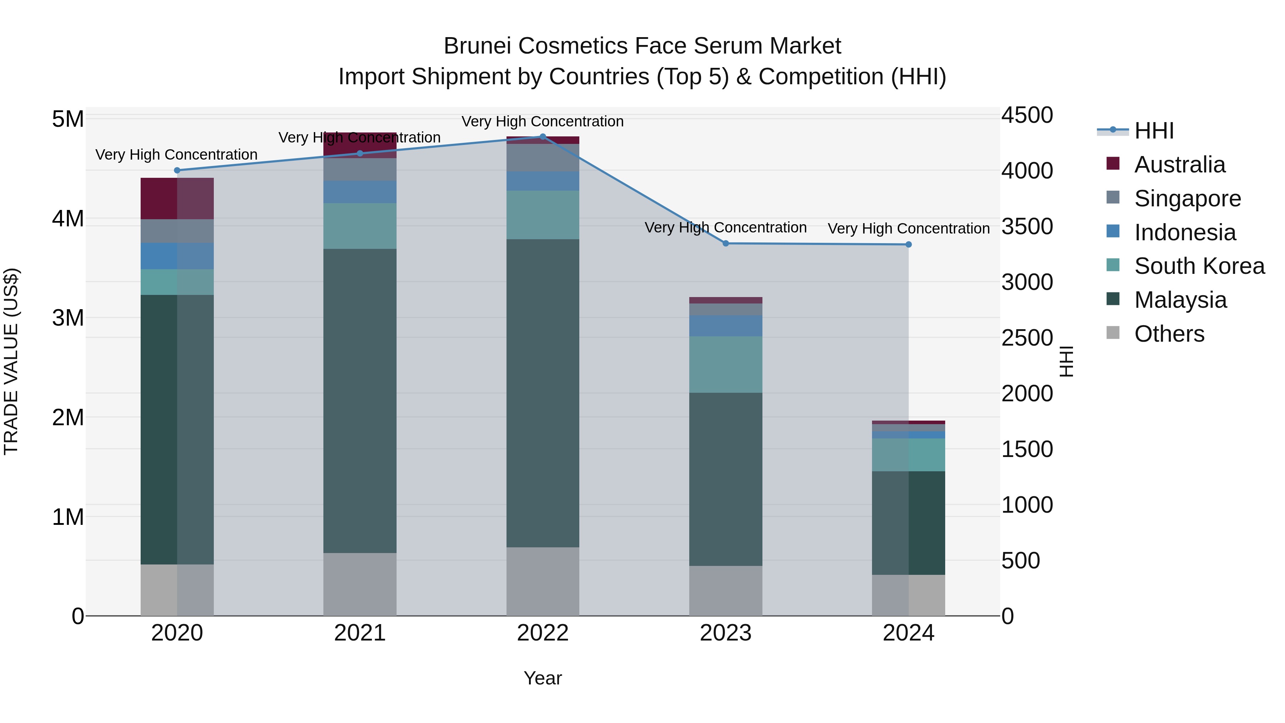Select the Others segment in 2020 bar
The image size is (1285, 723).
[x=177, y=590]
